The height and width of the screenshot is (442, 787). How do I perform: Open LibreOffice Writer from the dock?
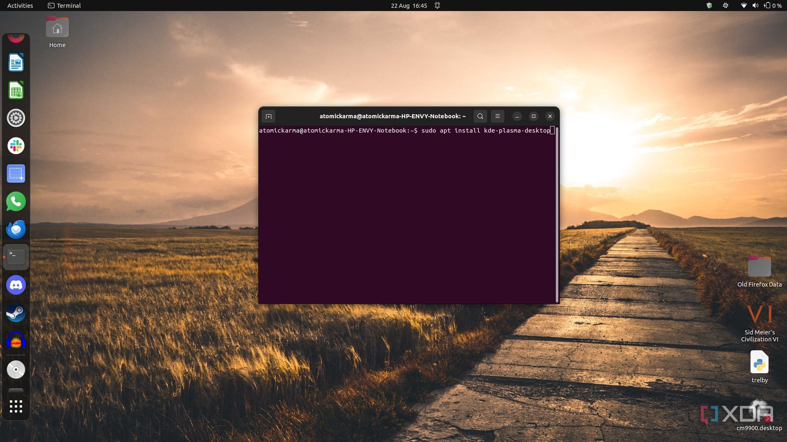(16, 63)
